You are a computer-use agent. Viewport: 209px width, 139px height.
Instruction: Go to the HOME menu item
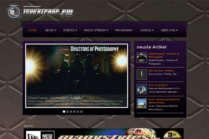click(32, 30)
